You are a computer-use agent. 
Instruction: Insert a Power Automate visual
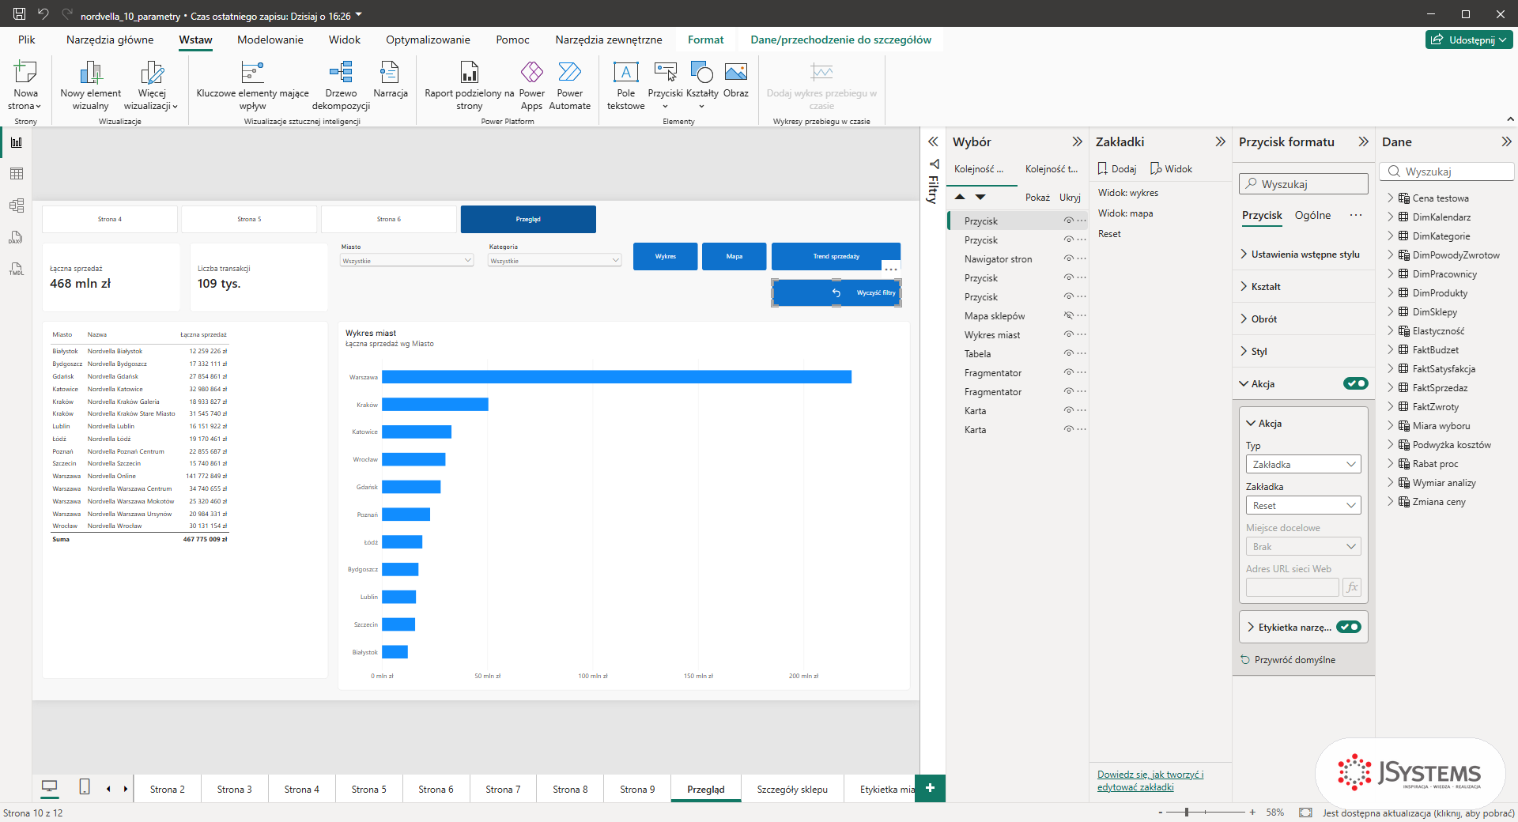570,85
